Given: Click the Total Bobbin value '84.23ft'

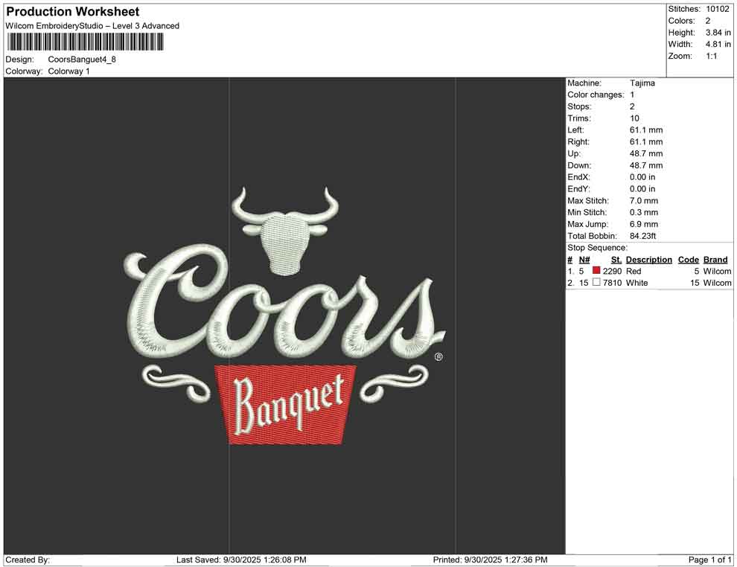Looking at the screenshot, I should pyautogui.click(x=642, y=236).
